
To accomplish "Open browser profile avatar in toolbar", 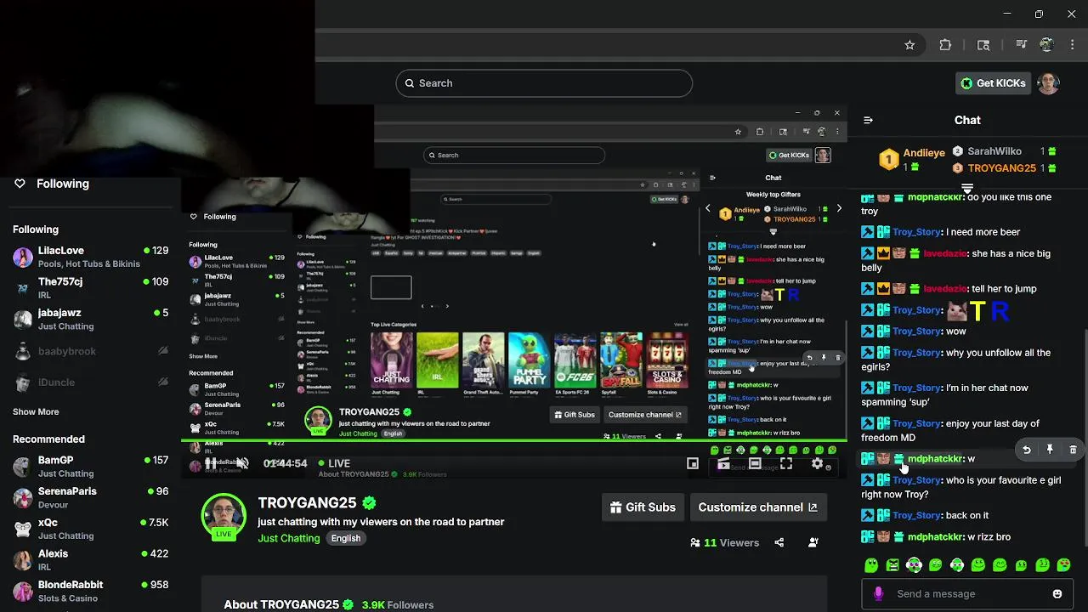I will [1046, 45].
